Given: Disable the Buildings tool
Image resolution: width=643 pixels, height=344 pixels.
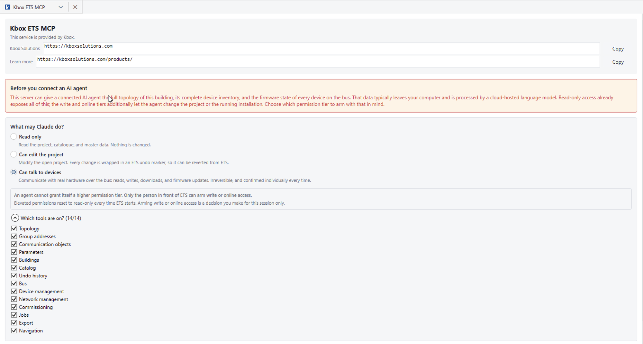Looking at the screenshot, I should (x=14, y=260).
